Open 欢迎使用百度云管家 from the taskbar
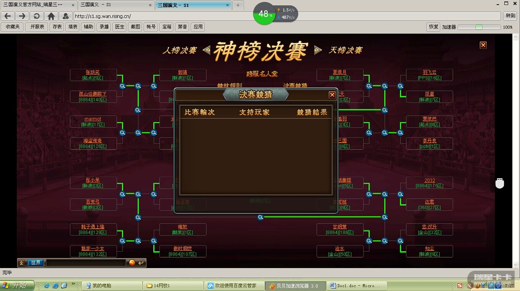The image size is (520, 291). [235, 286]
